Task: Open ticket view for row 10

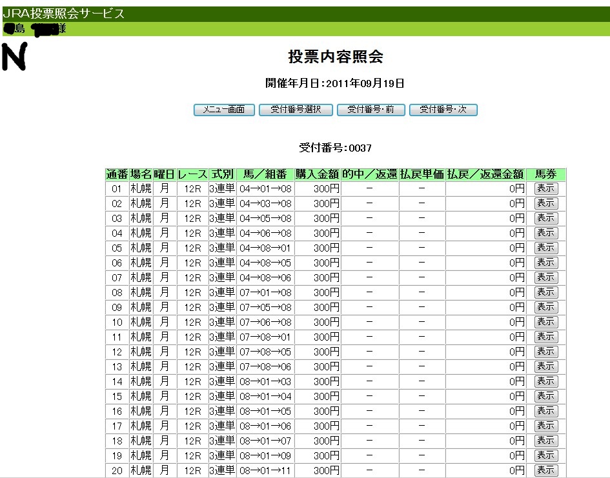Action: 546,322
